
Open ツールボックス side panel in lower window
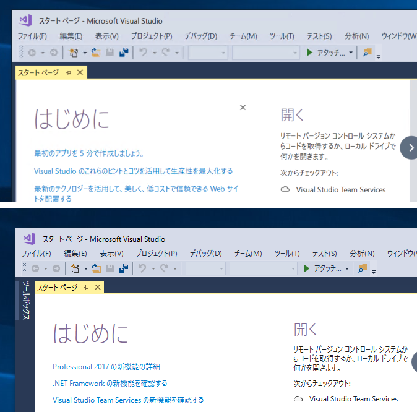click(x=26, y=300)
